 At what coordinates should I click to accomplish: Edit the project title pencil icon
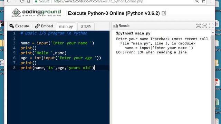164,13
